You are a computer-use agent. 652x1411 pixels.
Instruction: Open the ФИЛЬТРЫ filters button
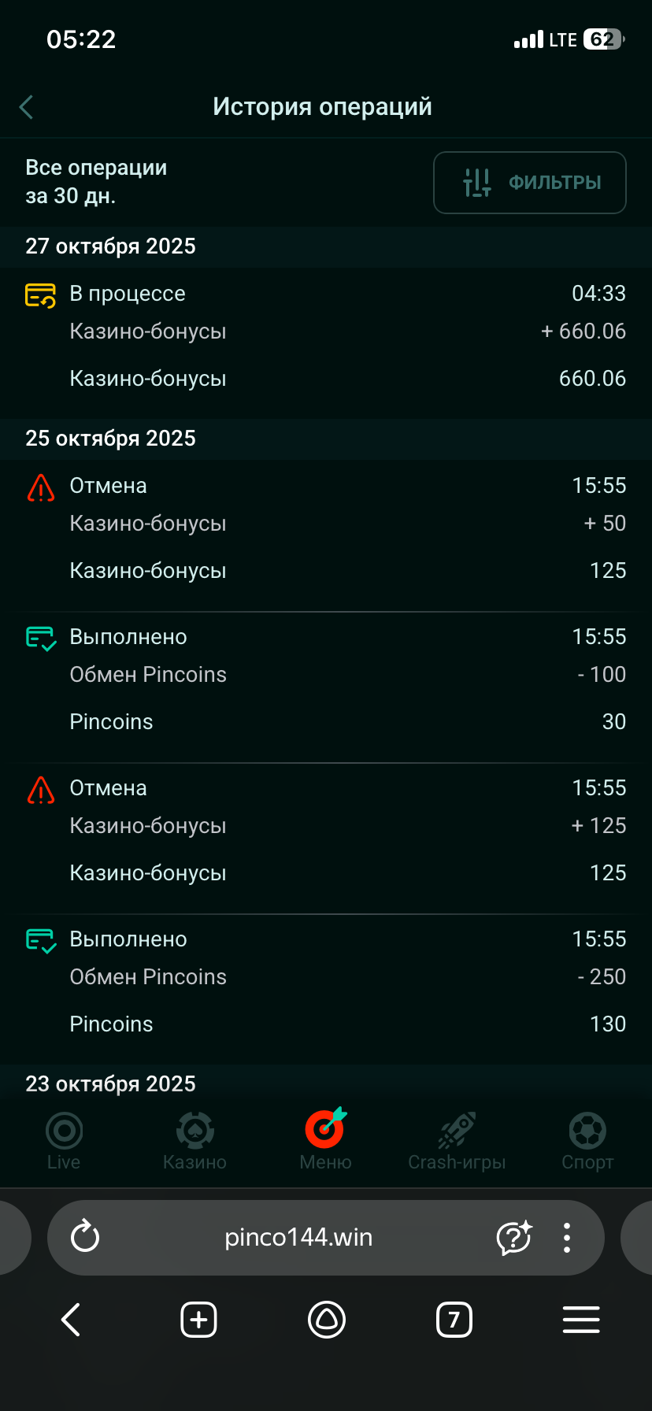coord(530,183)
